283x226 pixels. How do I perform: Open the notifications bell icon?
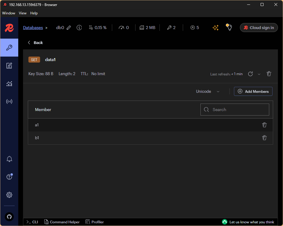(x=9, y=159)
